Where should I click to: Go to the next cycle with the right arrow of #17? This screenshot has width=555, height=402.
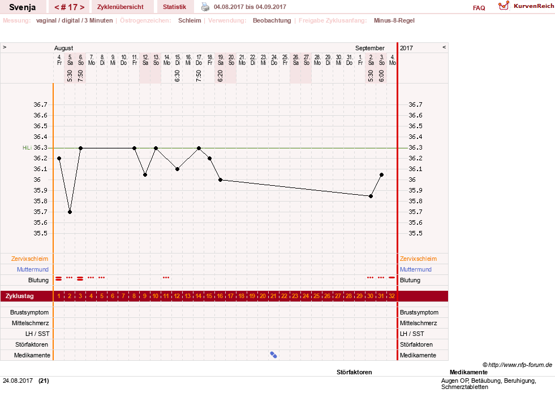82,7
